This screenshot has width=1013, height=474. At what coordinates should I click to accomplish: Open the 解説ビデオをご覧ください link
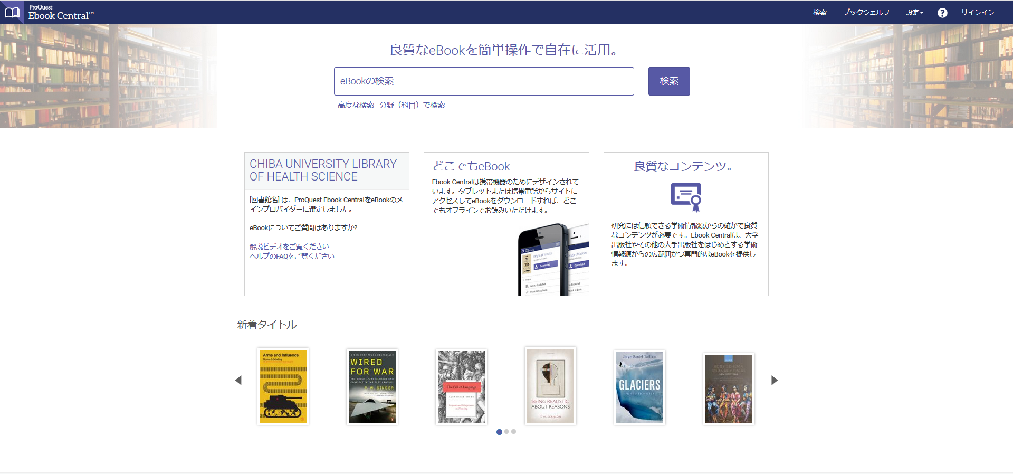[289, 247]
